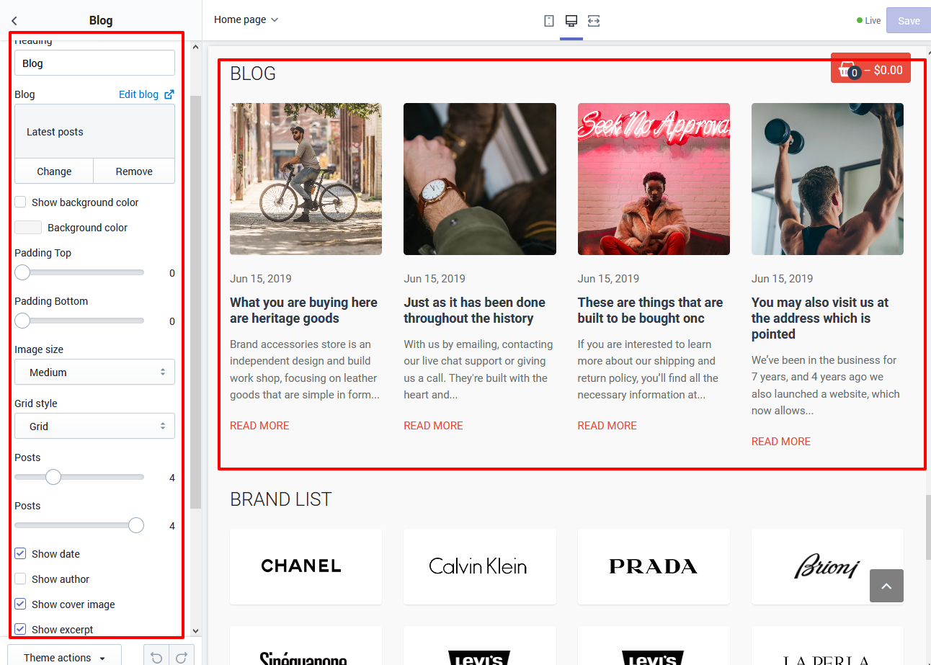Select the desktop preview icon
The image size is (931, 665).
[x=571, y=21]
